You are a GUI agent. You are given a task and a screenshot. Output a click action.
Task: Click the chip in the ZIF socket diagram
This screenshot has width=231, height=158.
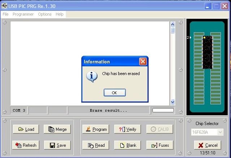pos(207,53)
